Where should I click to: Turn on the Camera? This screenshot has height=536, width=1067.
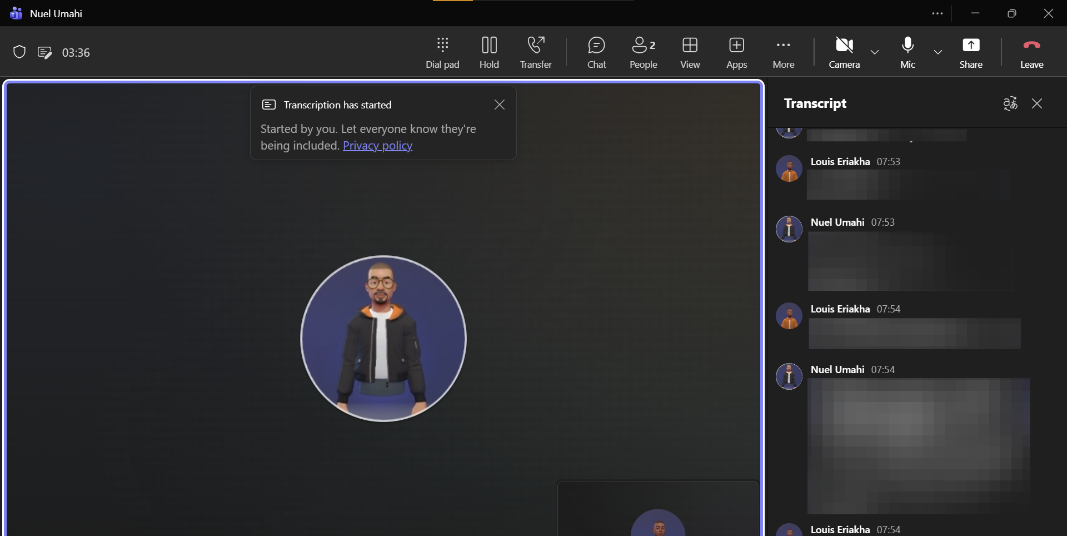(x=844, y=52)
